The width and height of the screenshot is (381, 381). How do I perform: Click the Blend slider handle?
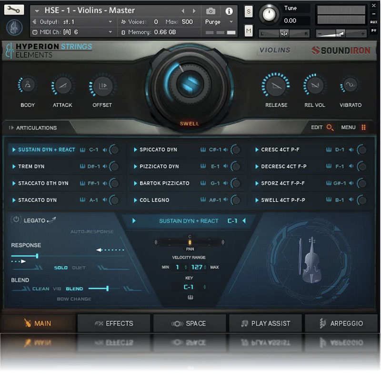point(108,288)
